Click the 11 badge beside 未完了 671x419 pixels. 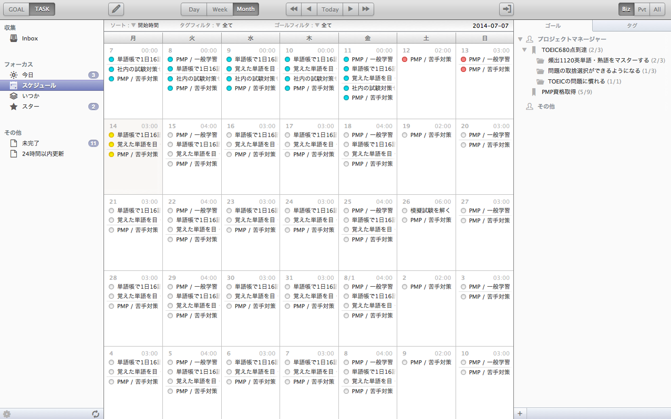point(93,143)
